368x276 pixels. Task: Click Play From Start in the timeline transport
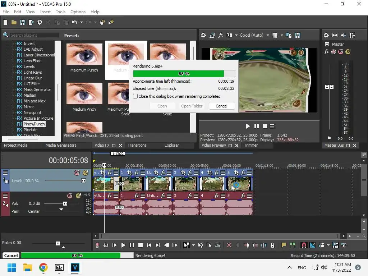[x=114, y=245]
